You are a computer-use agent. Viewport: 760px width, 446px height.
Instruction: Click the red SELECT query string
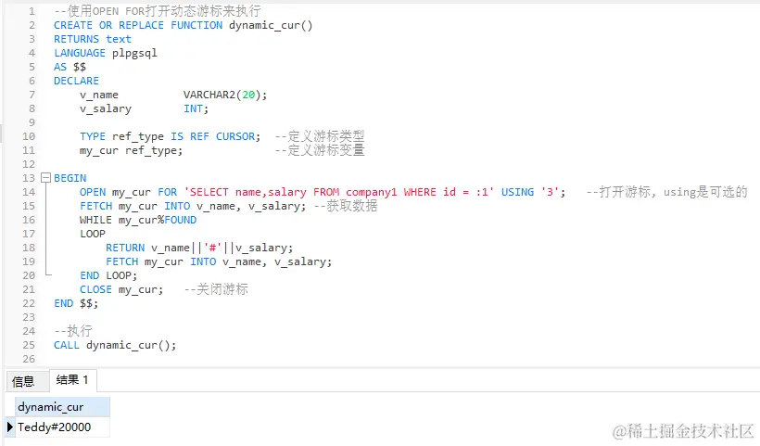click(339, 192)
